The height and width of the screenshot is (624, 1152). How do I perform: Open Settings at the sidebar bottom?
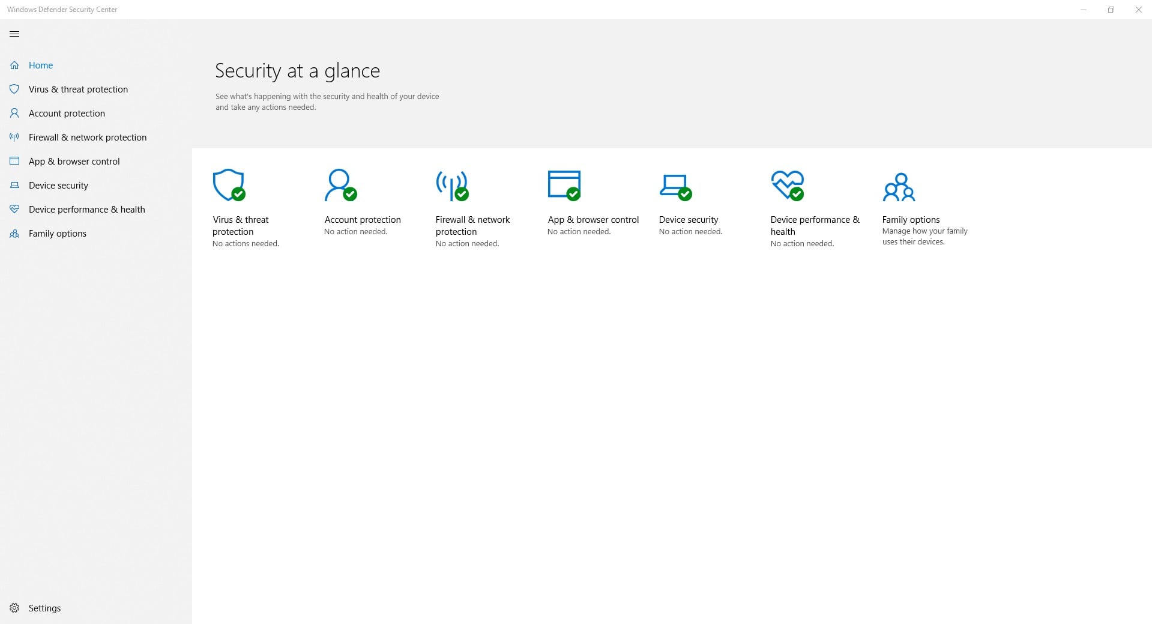tap(44, 608)
